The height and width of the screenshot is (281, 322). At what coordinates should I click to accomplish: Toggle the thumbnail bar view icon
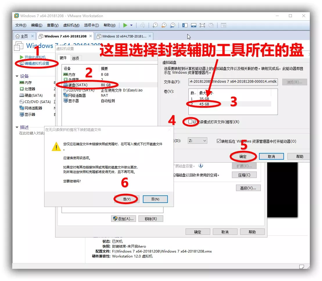[193, 25]
